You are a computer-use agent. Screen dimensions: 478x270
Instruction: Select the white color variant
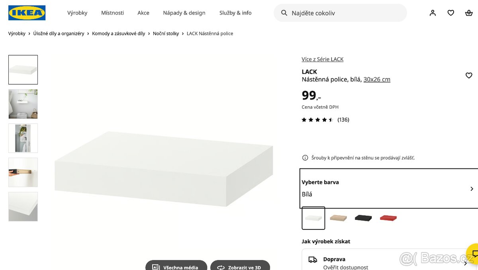click(313, 218)
